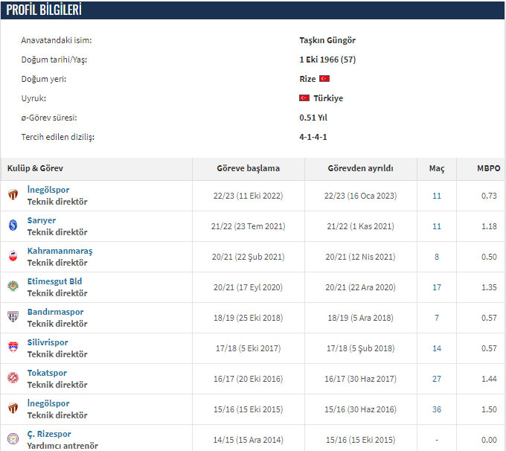
Task: Open the Tokatspor club link
Action: pos(47,373)
